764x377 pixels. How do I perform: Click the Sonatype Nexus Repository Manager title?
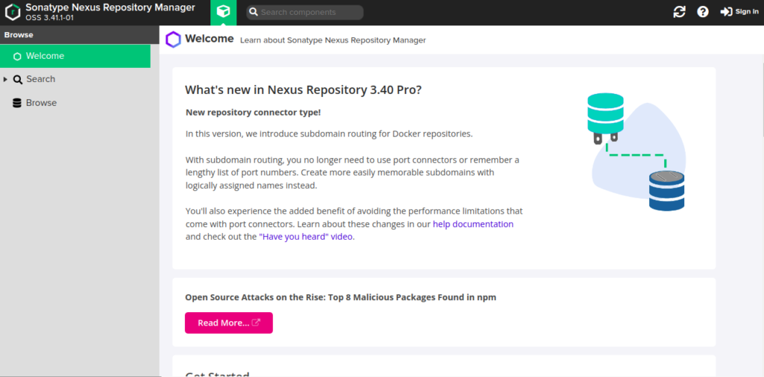point(110,7)
